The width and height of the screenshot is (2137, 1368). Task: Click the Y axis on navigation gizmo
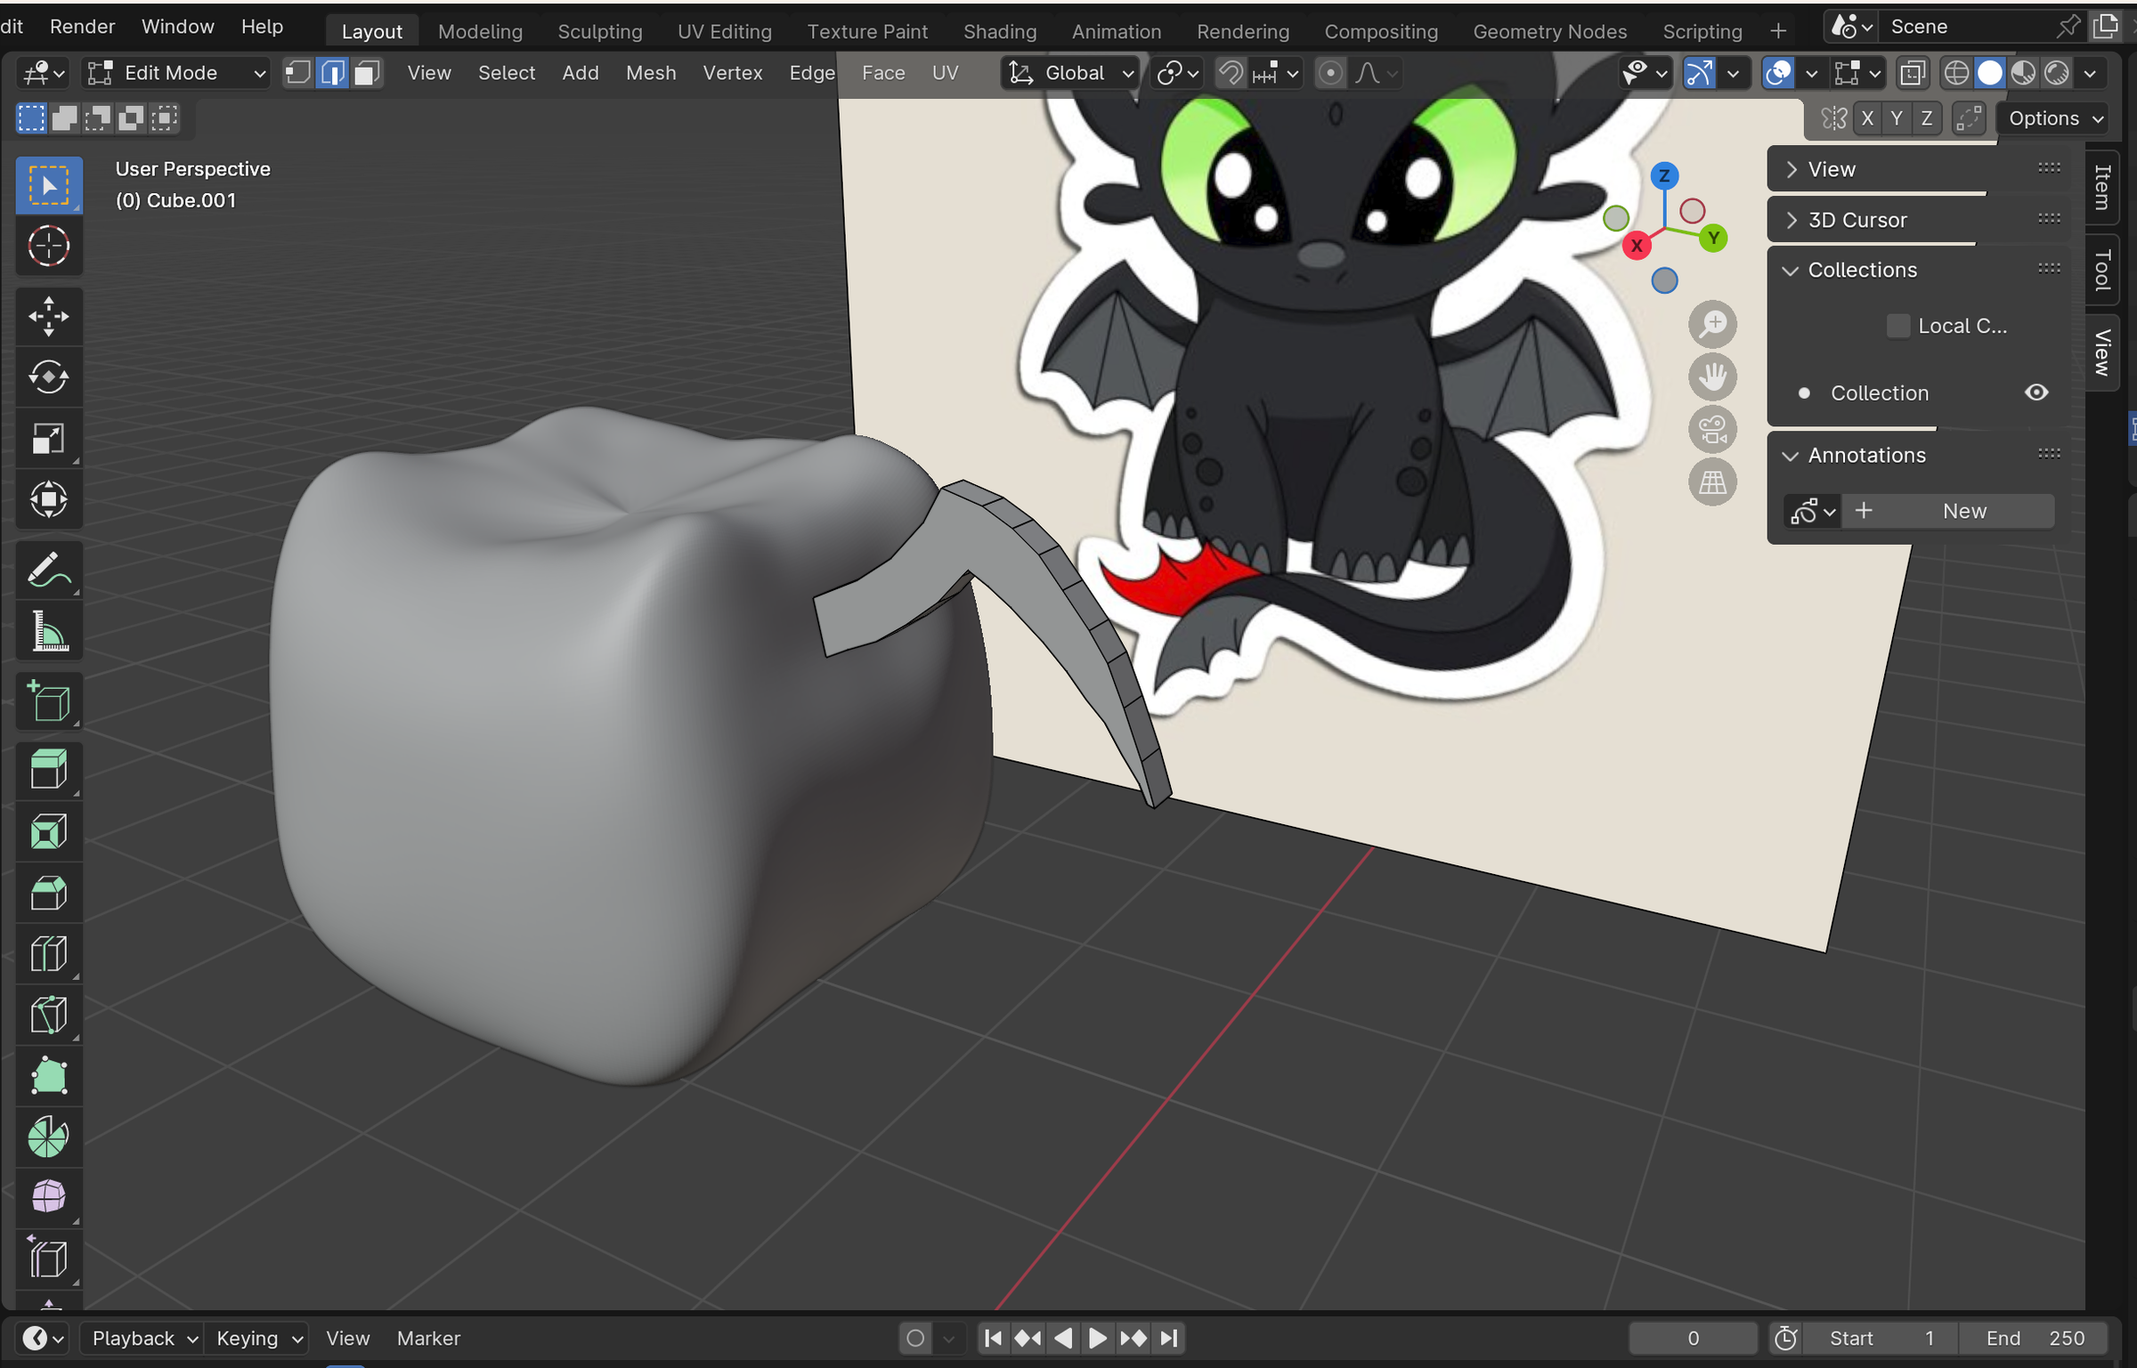click(1712, 238)
